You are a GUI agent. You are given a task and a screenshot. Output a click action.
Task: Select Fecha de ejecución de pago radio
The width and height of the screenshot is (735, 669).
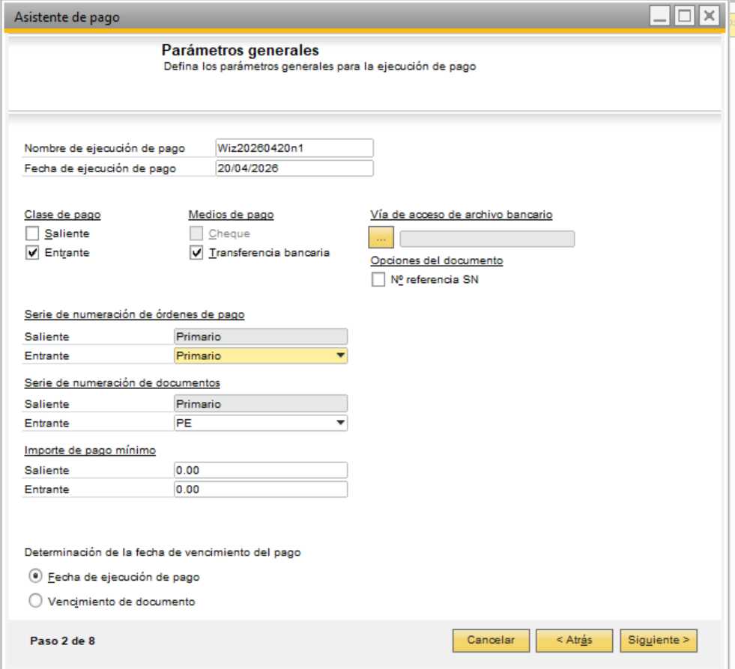34,576
